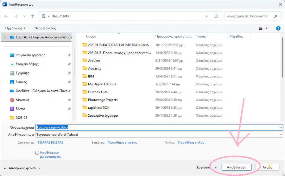Screen dimensions: 285x176
Task: Collapse folders with Απόκρυψη φακέλων
Action: [22, 168]
